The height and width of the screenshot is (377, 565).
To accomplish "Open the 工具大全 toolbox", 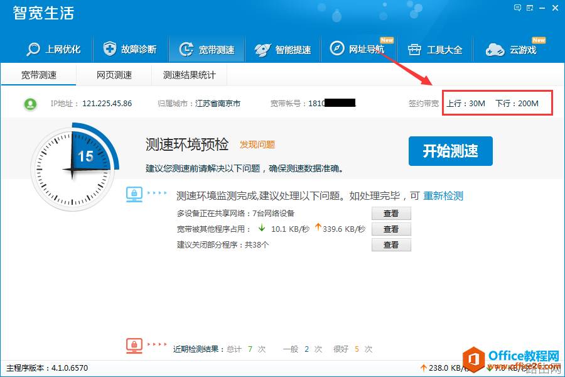I will [x=436, y=49].
